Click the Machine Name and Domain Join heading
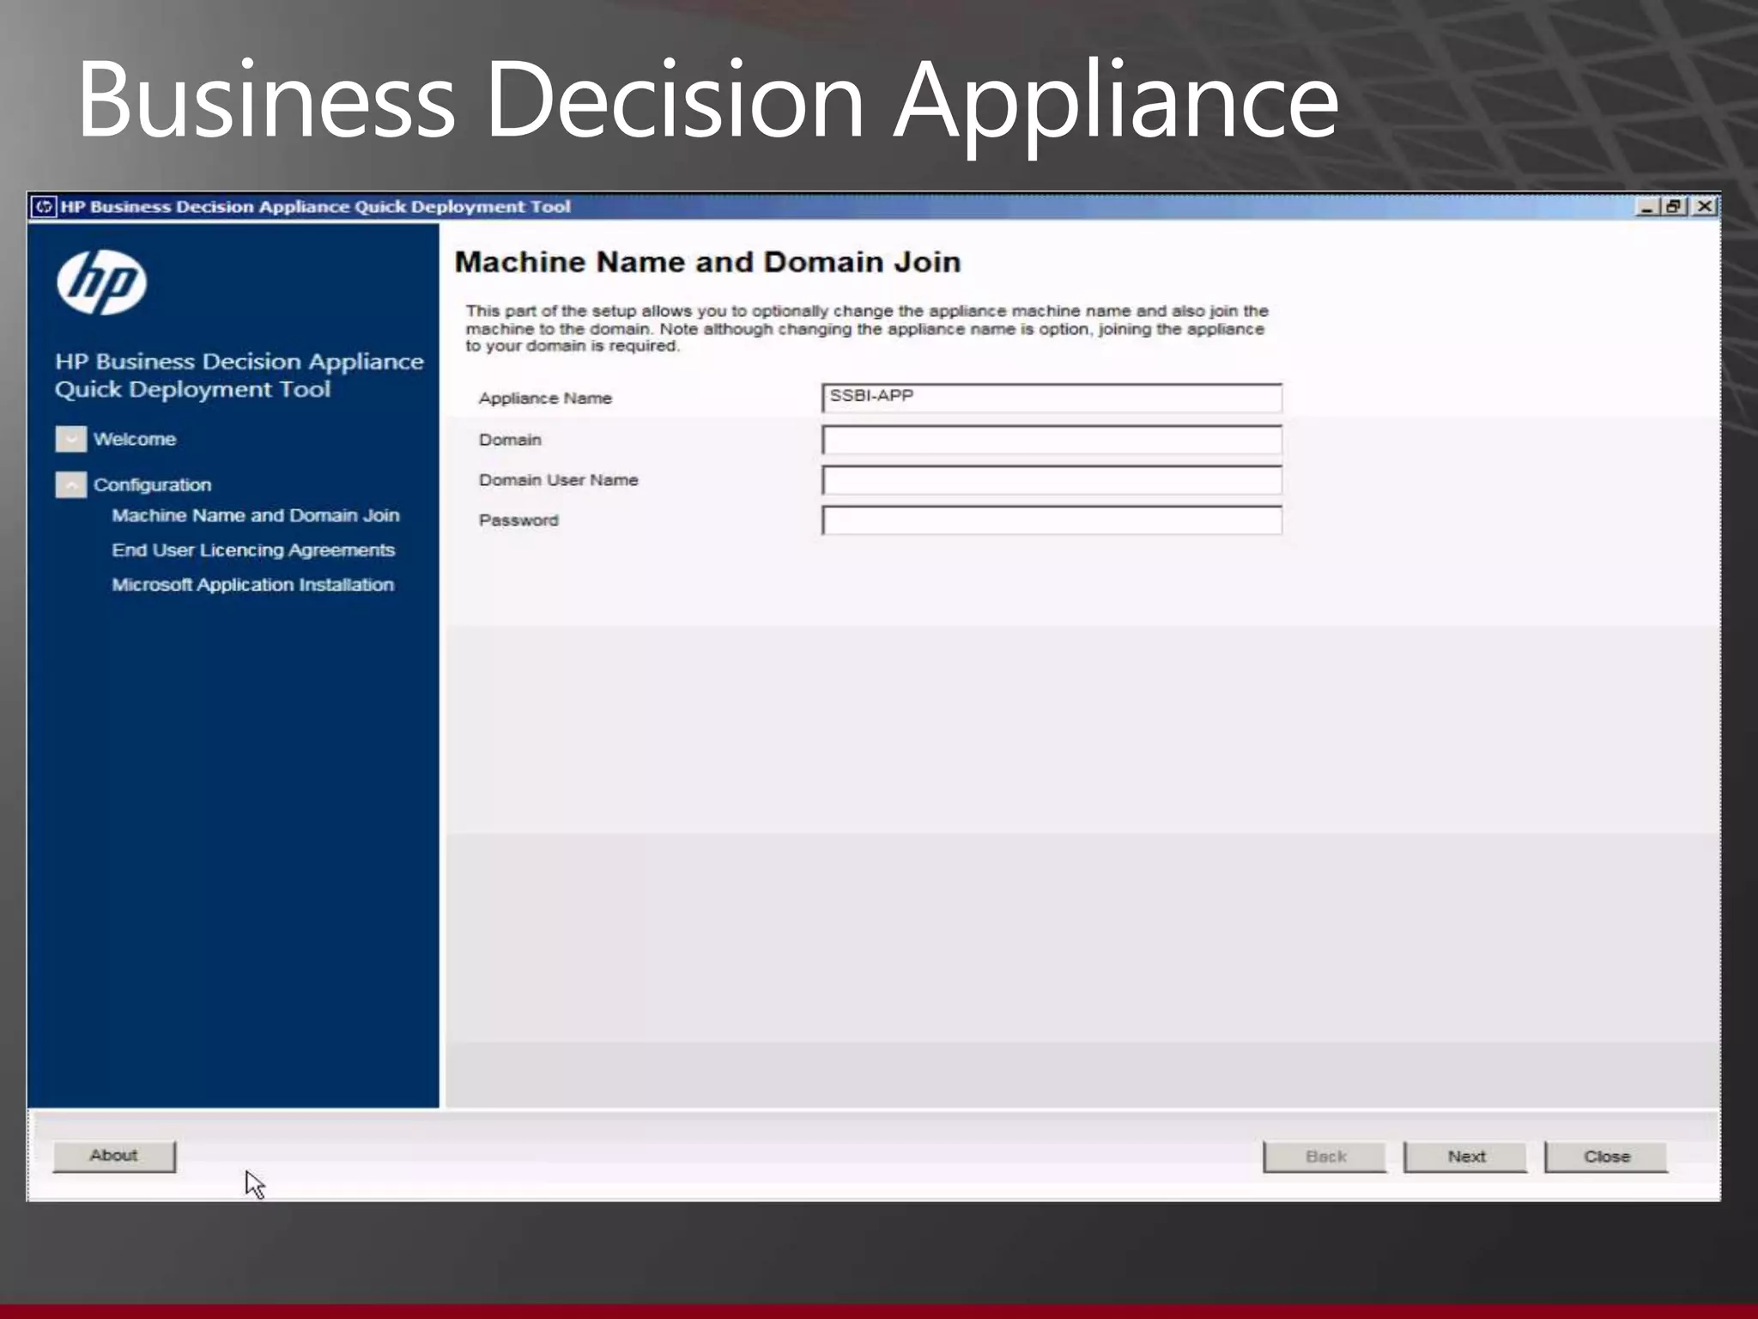Viewport: 1758px width, 1319px height. [708, 262]
